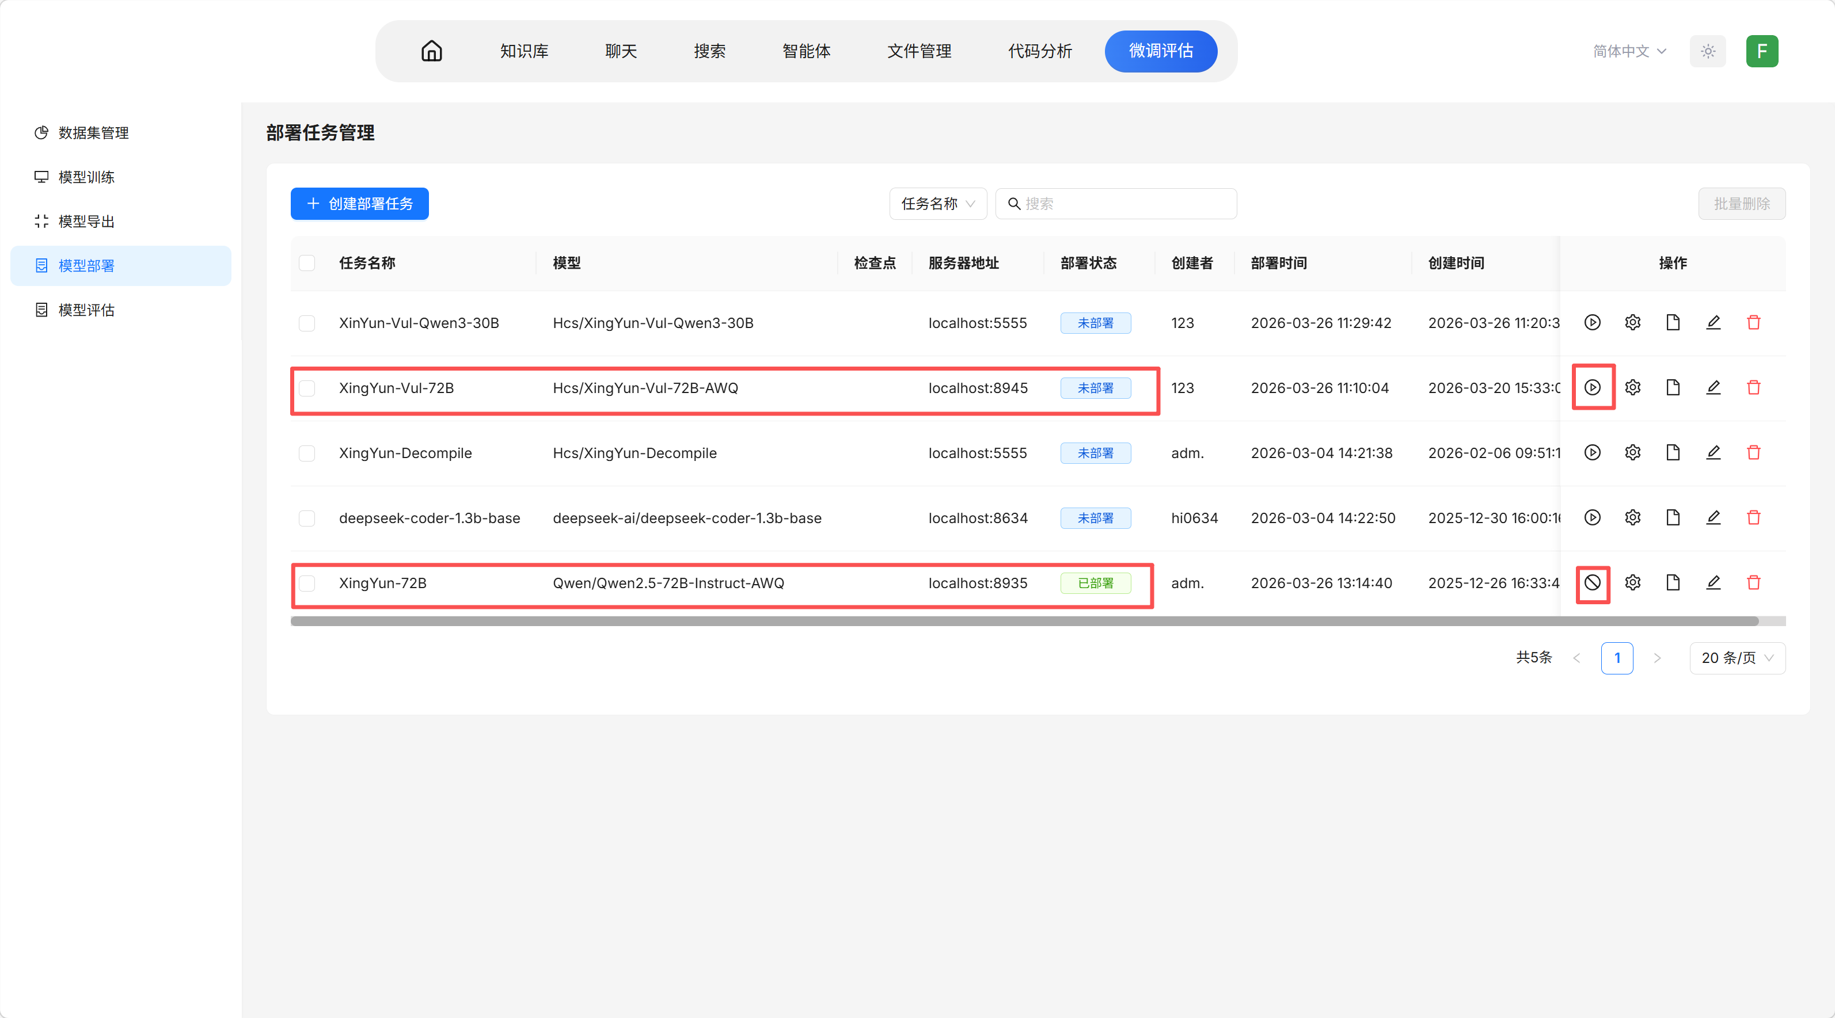This screenshot has height=1018, width=1835.
Task: Open settings for XingYun-Decompile deployment
Action: click(x=1633, y=452)
